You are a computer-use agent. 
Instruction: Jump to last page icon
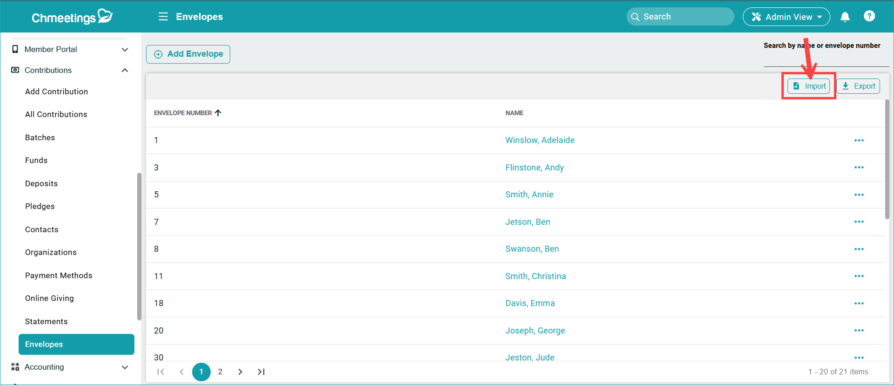(x=261, y=372)
